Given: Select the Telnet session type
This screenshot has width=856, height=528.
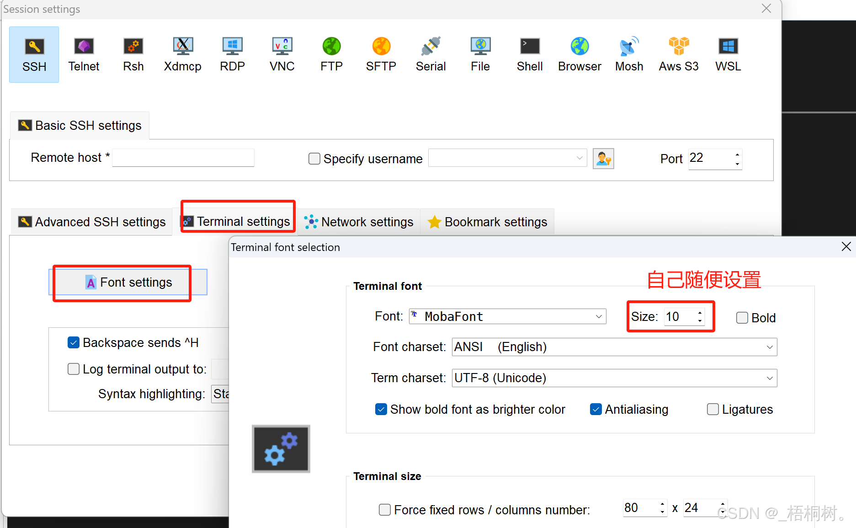Looking at the screenshot, I should coord(84,54).
